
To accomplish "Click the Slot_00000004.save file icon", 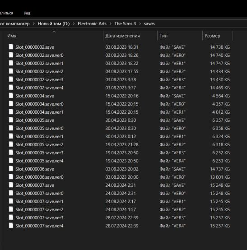I will pos(11,96).
